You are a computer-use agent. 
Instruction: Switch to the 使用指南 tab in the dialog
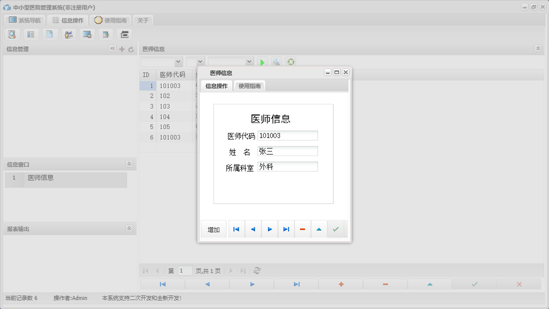pyautogui.click(x=249, y=85)
